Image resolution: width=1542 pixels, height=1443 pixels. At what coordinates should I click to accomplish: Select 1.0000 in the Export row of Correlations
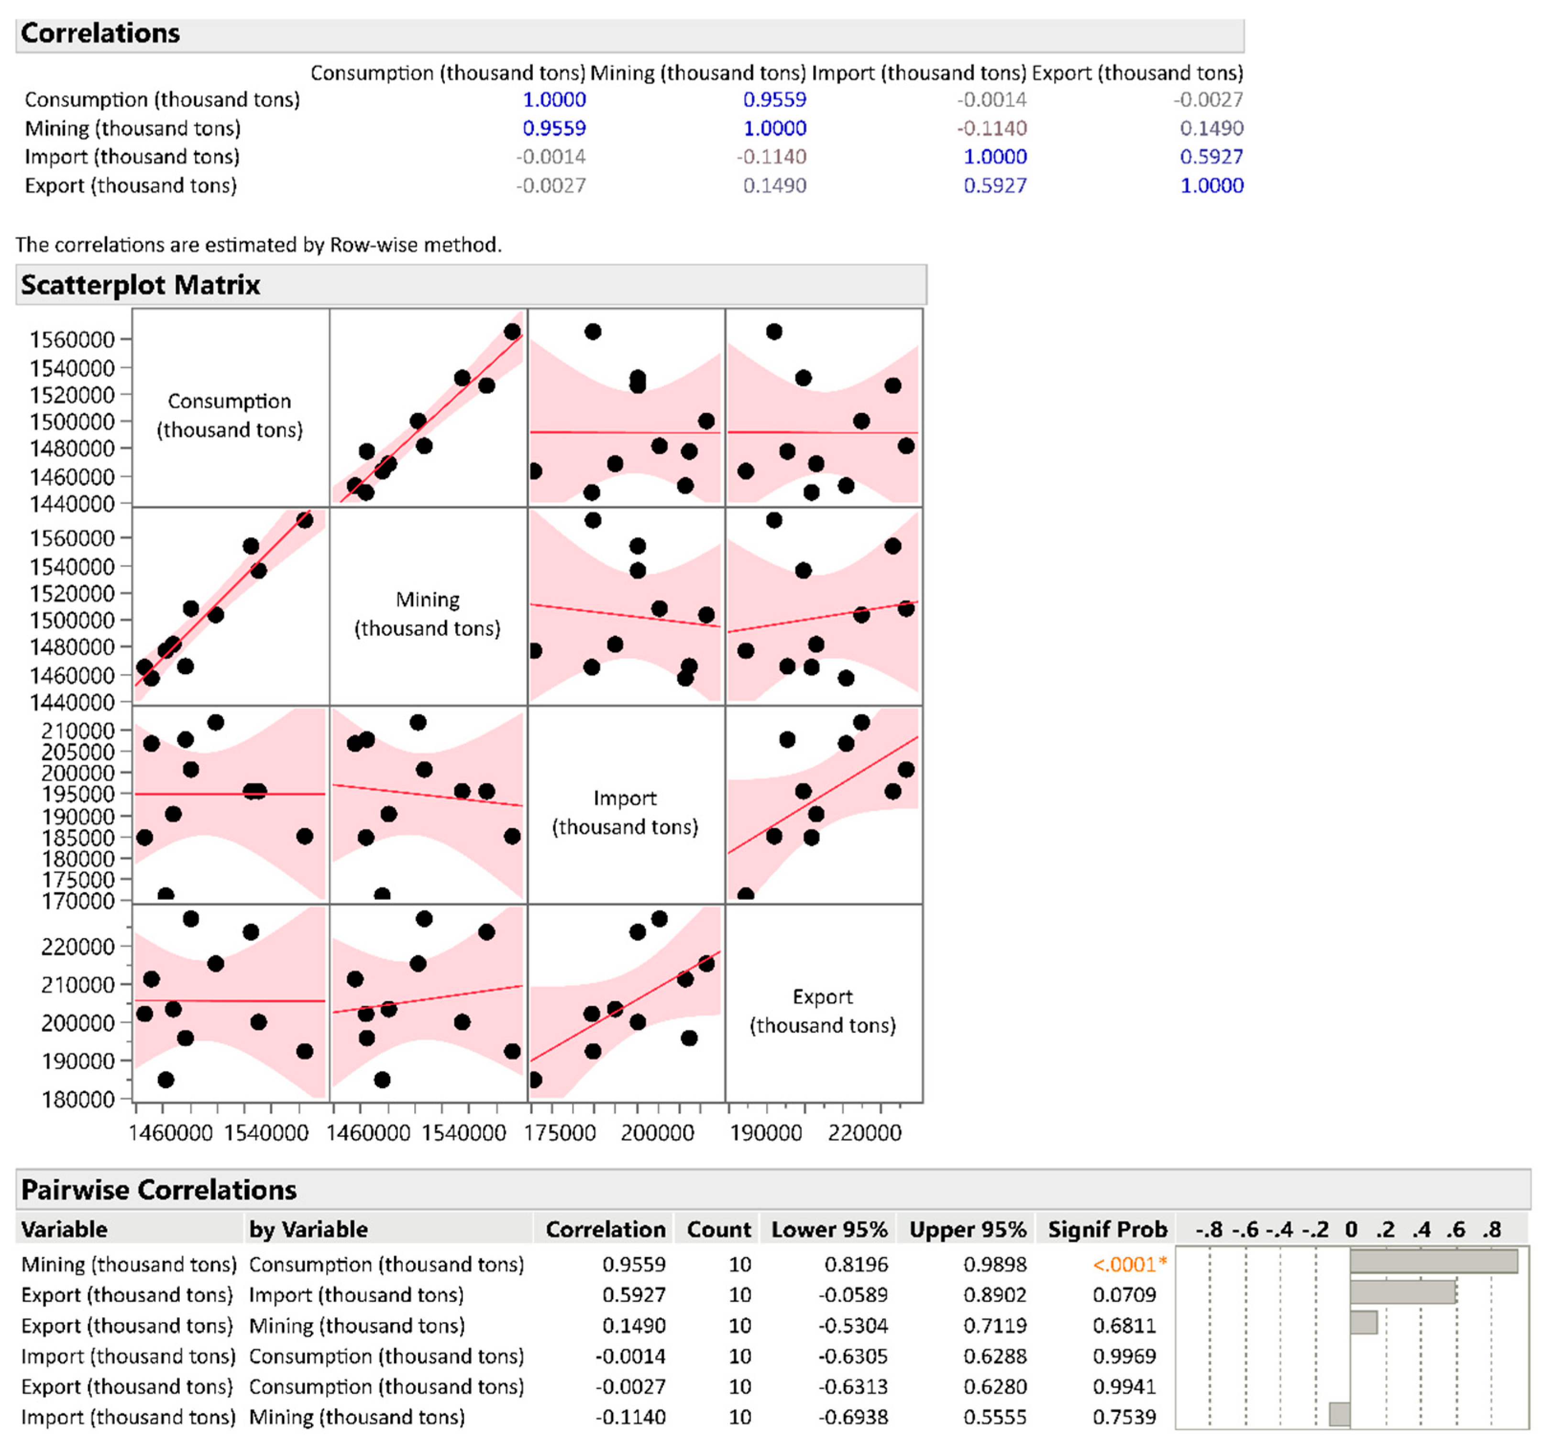click(x=1212, y=186)
